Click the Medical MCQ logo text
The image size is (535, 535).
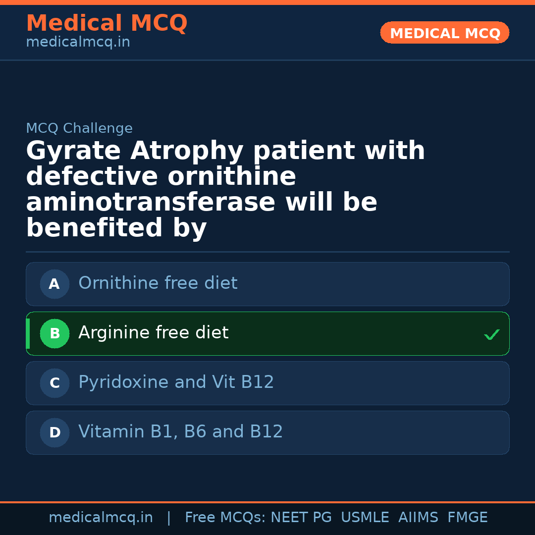pyautogui.click(x=107, y=23)
